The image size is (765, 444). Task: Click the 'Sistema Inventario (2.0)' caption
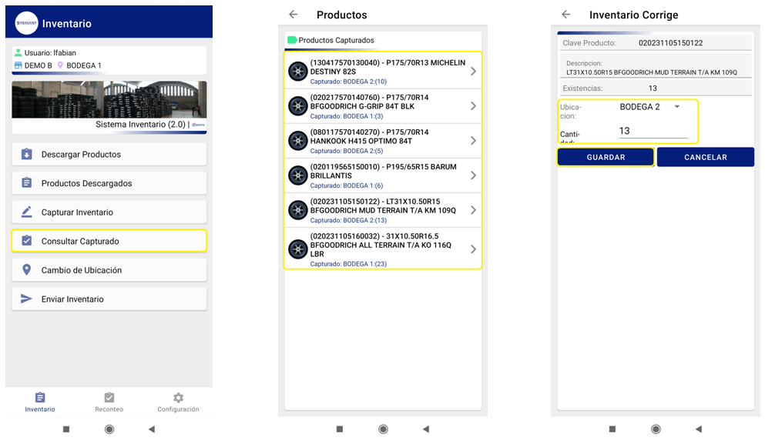pyautogui.click(x=140, y=125)
